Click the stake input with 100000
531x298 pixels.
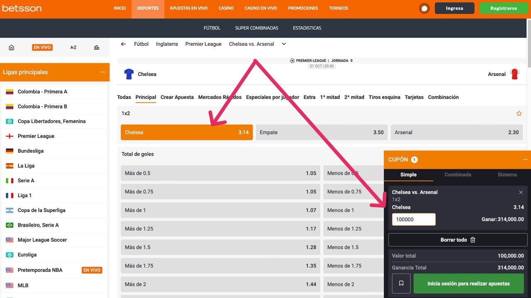(x=414, y=219)
